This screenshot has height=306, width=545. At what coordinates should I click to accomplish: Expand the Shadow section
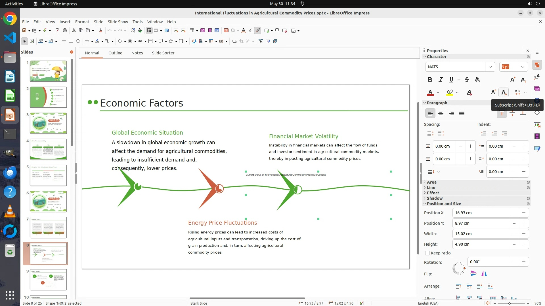pos(434,198)
